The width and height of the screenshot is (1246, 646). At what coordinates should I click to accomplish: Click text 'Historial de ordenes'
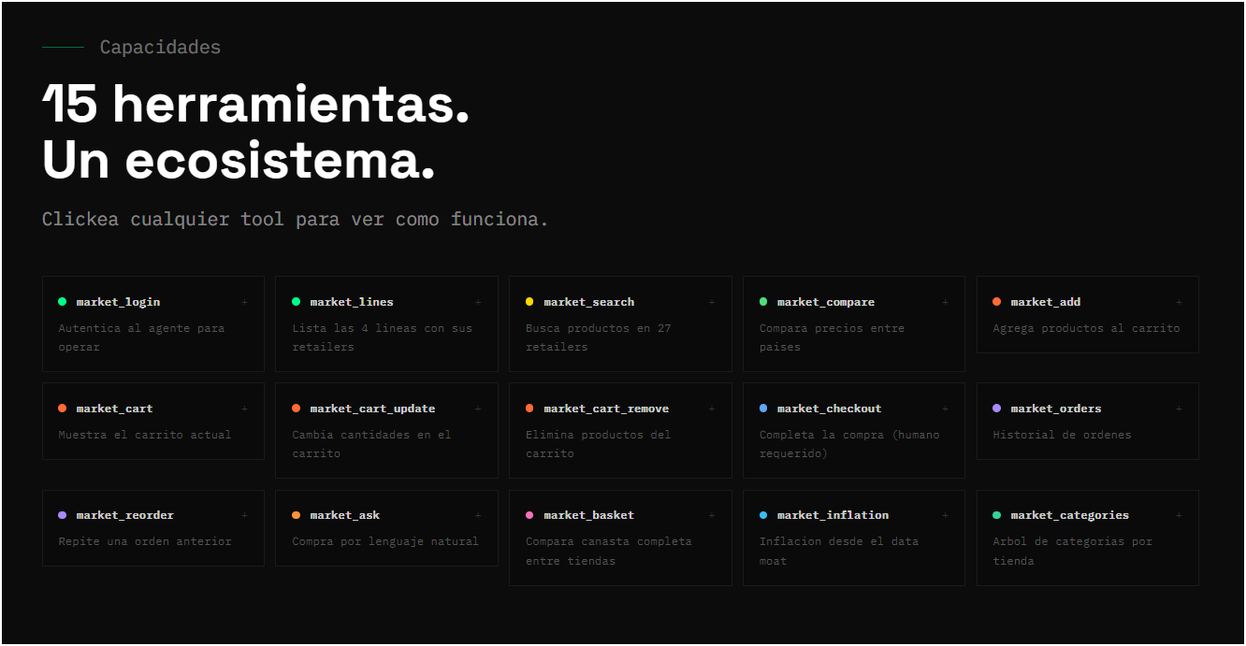coord(1062,435)
